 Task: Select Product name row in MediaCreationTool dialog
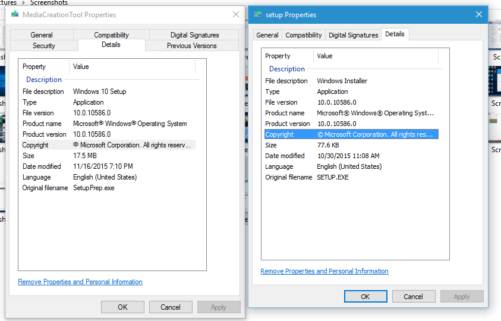pyautogui.click(x=109, y=124)
